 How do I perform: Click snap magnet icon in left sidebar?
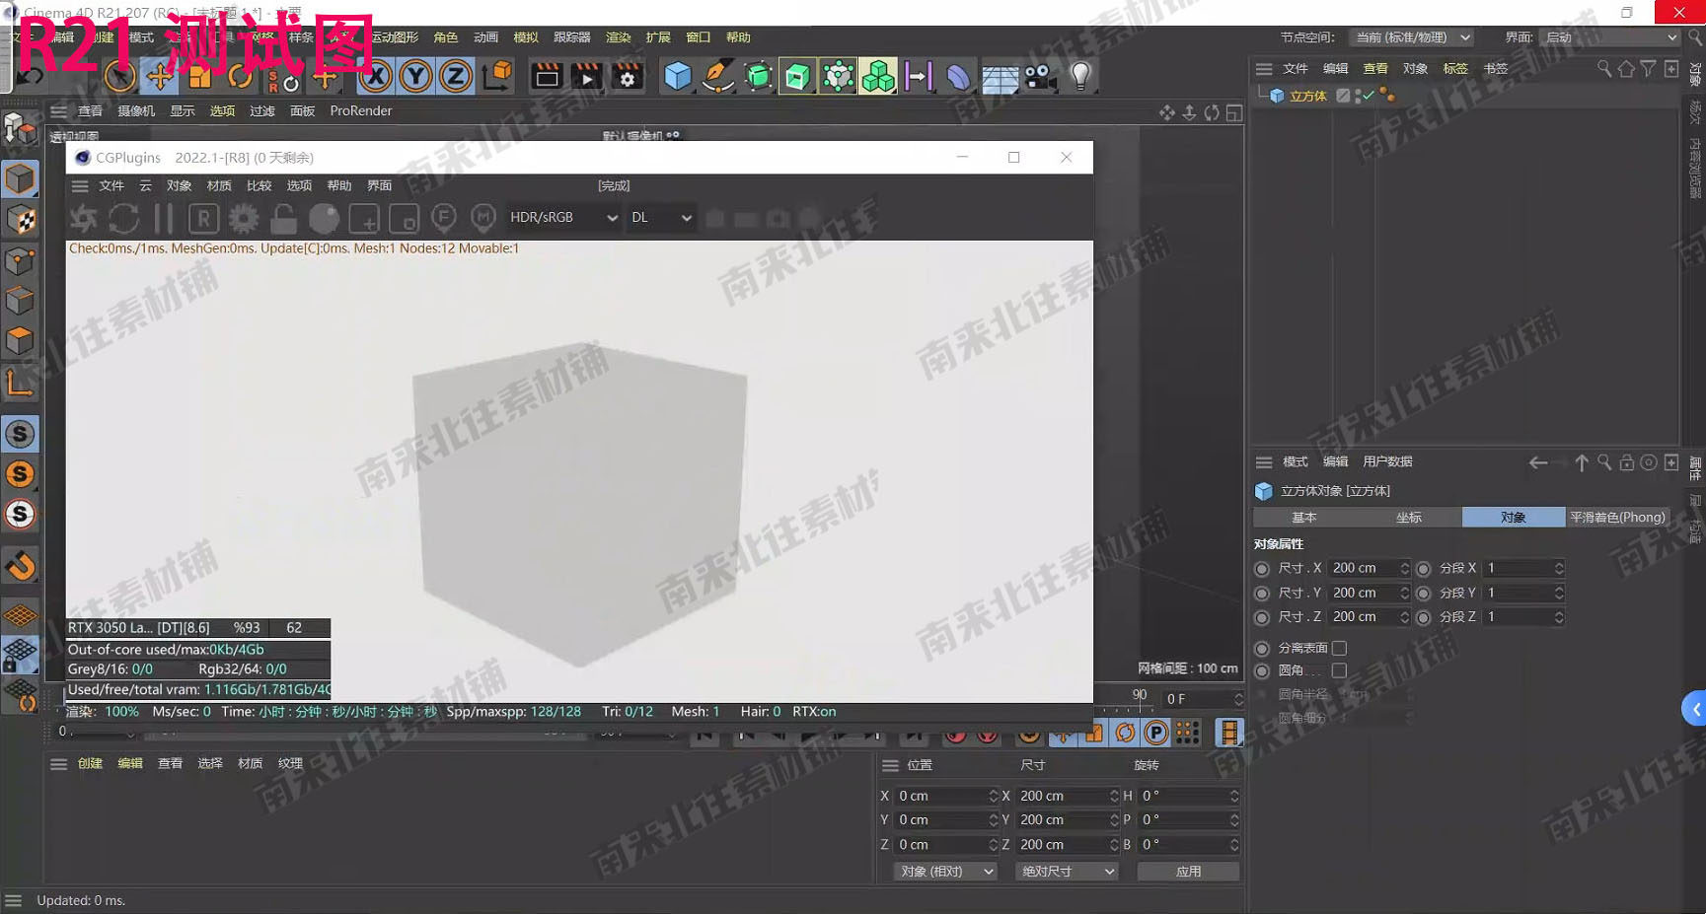point(21,566)
